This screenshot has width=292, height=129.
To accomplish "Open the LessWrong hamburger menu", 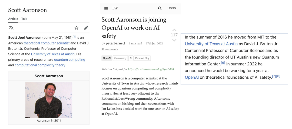I will tap(106, 8).
